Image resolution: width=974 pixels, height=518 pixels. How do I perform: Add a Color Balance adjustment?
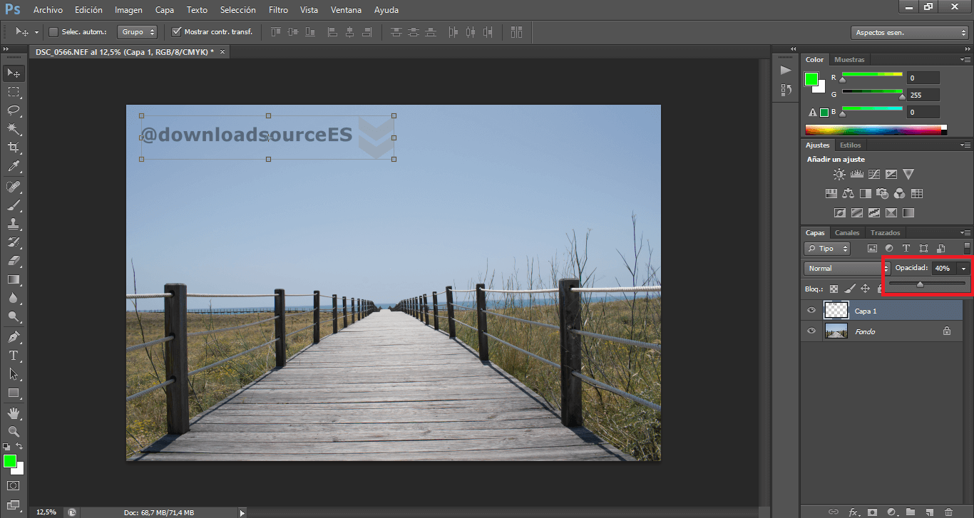point(849,193)
